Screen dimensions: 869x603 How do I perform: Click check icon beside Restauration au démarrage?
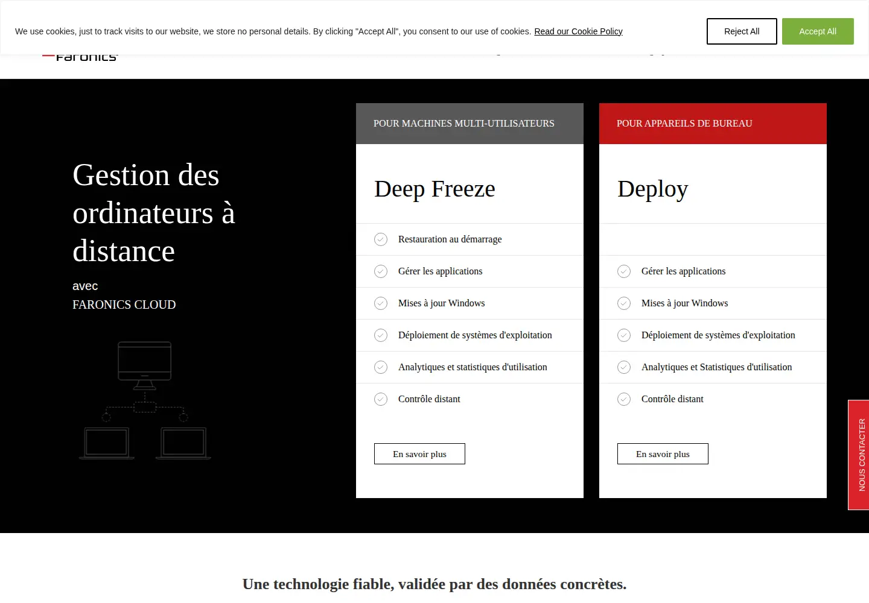click(381, 239)
